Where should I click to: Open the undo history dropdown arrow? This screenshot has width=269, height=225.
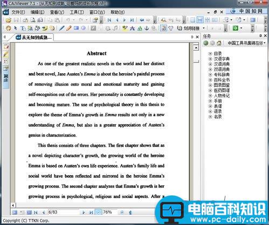coord(74,20)
